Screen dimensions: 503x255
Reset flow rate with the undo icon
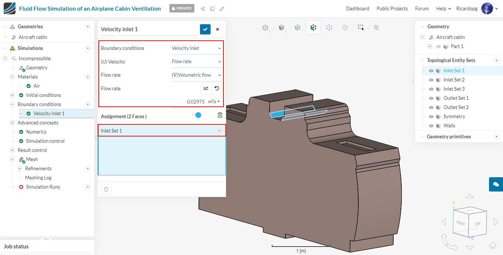pyautogui.click(x=217, y=88)
